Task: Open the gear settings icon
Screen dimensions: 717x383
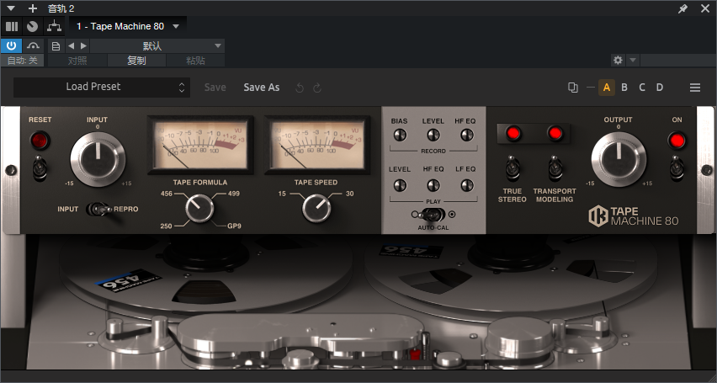Action: coord(618,60)
